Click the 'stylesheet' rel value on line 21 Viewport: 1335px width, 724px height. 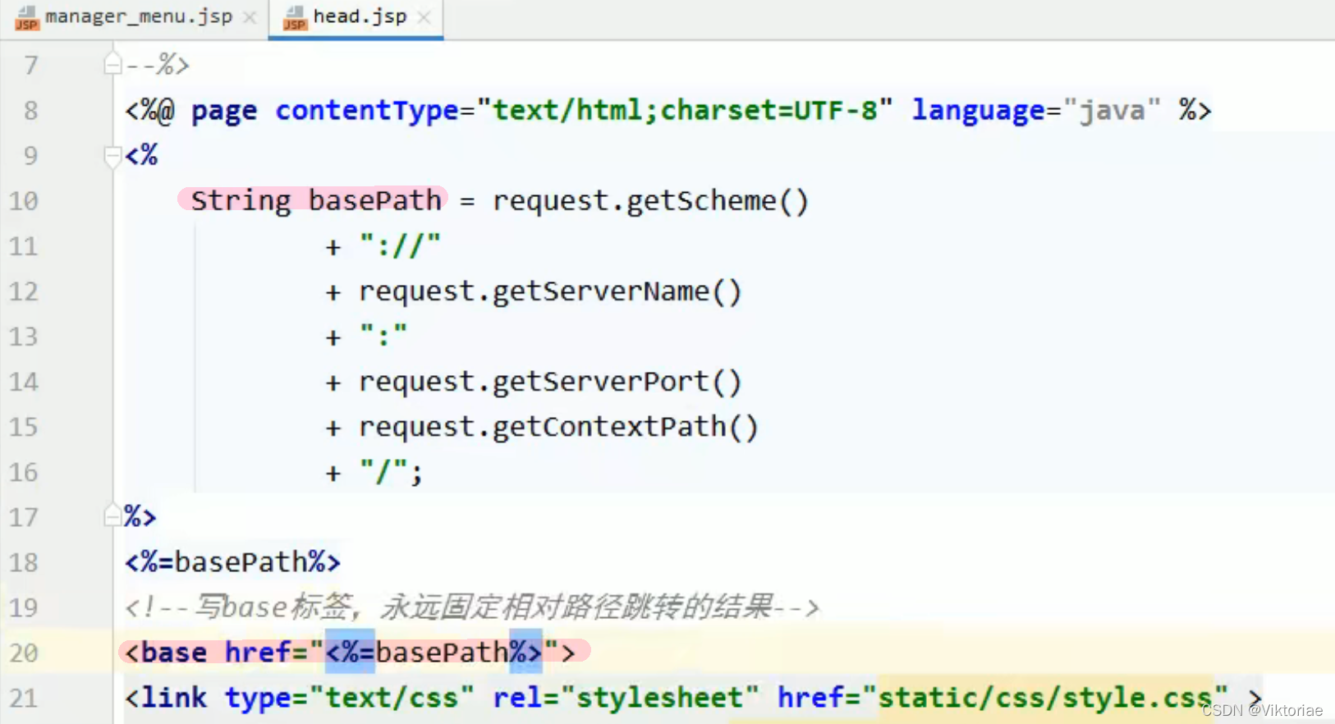coord(659,697)
